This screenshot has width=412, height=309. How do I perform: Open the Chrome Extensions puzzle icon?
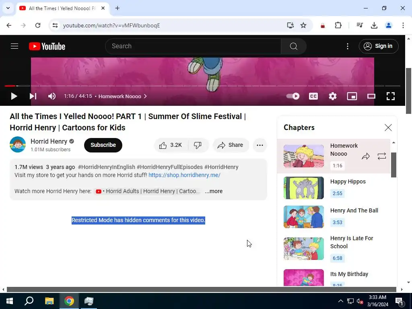pyautogui.click(x=338, y=25)
